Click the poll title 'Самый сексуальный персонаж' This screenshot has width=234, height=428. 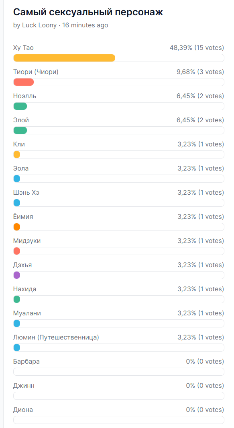coord(88,12)
